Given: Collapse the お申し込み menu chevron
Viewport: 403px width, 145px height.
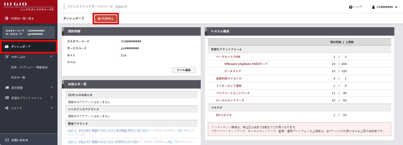Looking at the screenshot, I should pyautogui.click(x=51, y=56).
